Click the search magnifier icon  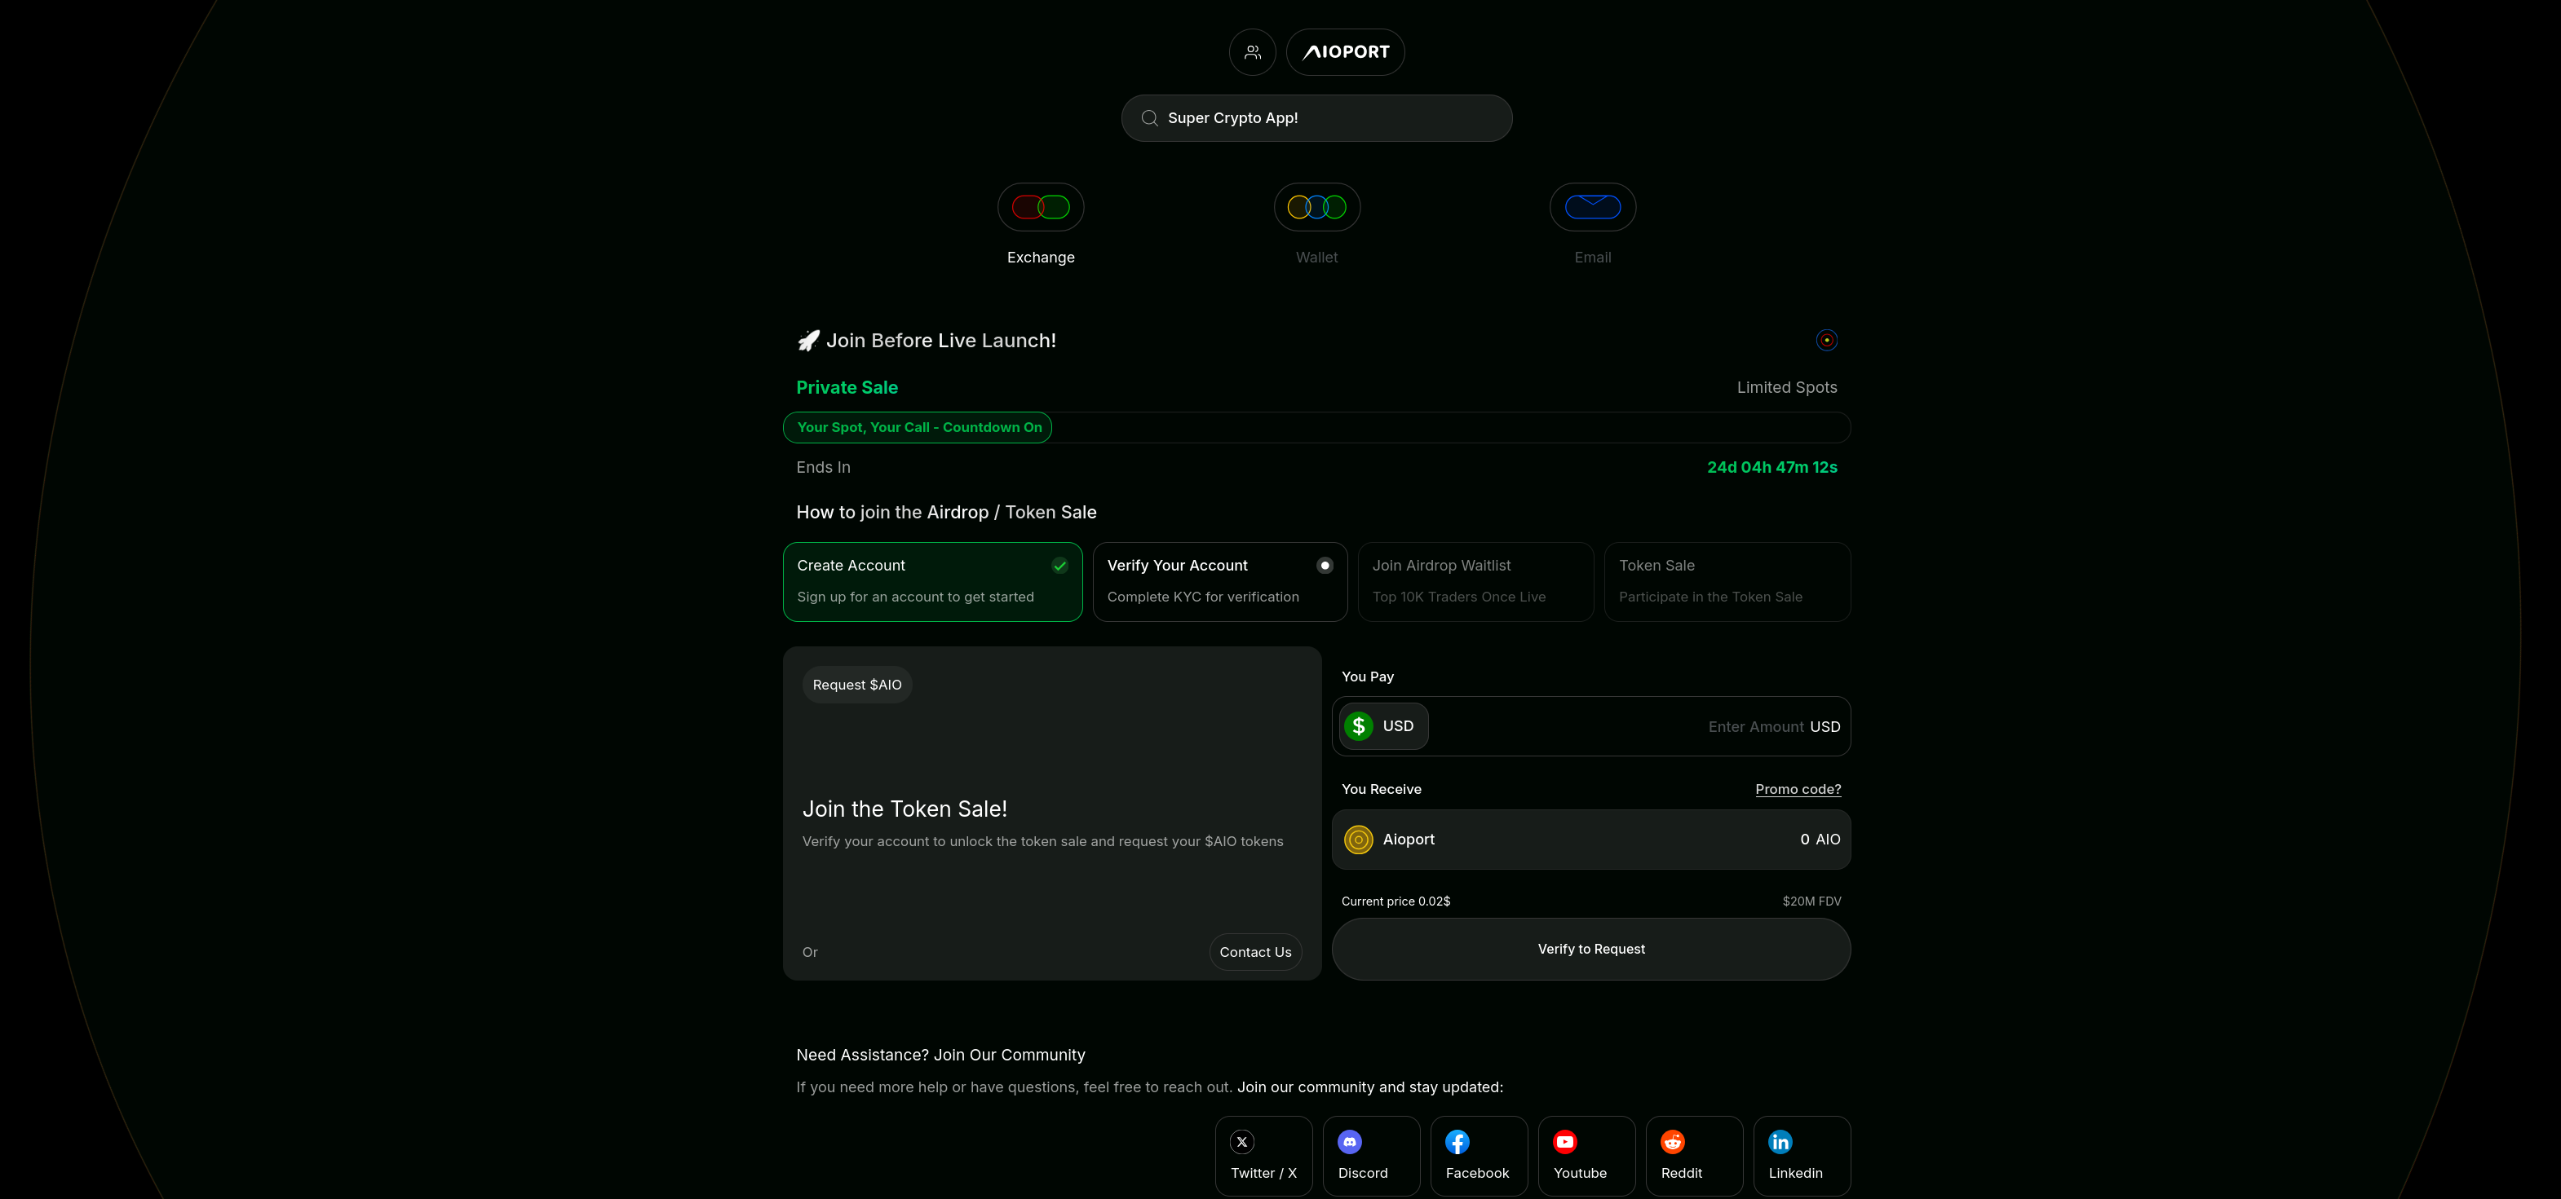[1149, 118]
